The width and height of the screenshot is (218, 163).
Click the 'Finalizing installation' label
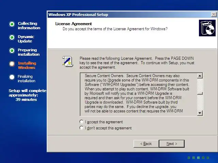(x=27, y=78)
